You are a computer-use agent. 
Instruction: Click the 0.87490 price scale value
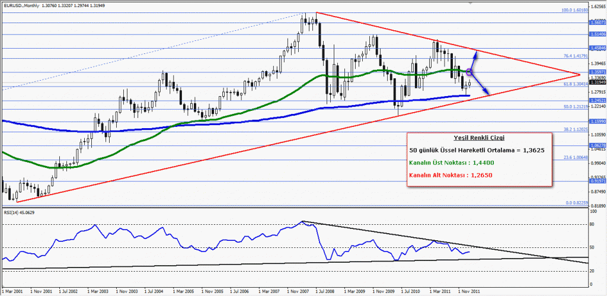(x=598, y=192)
